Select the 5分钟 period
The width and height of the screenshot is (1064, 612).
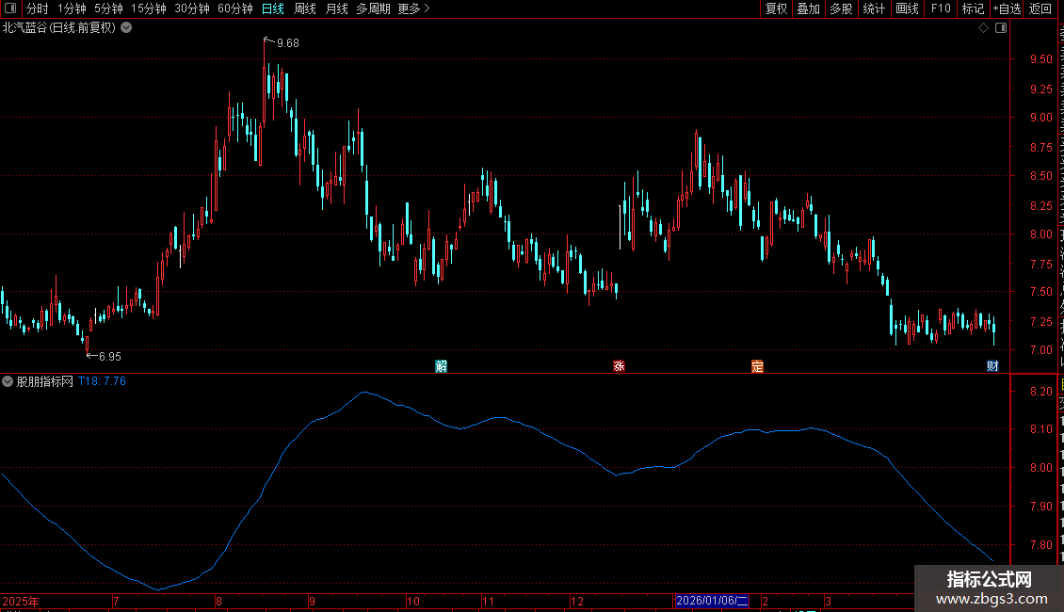pos(108,8)
